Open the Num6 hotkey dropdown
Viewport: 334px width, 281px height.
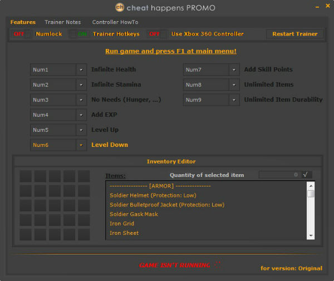pyautogui.click(x=81, y=145)
